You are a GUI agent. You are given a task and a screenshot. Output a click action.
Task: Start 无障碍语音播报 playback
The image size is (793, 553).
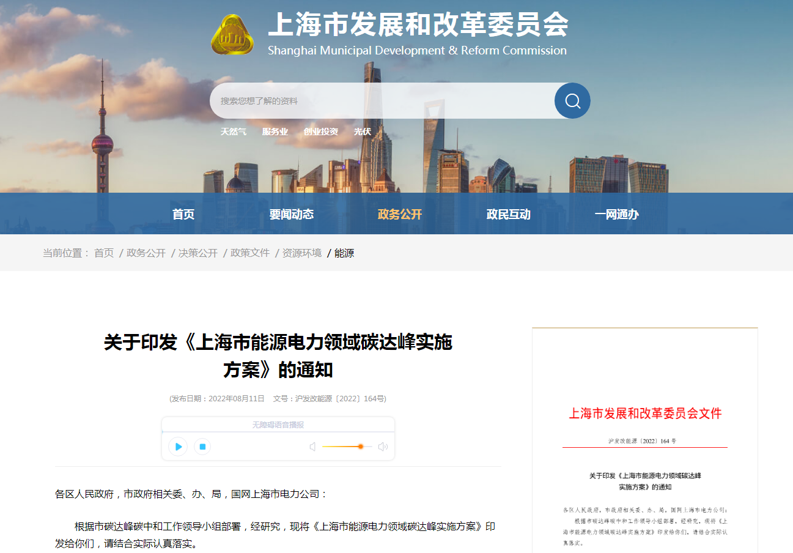point(178,447)
